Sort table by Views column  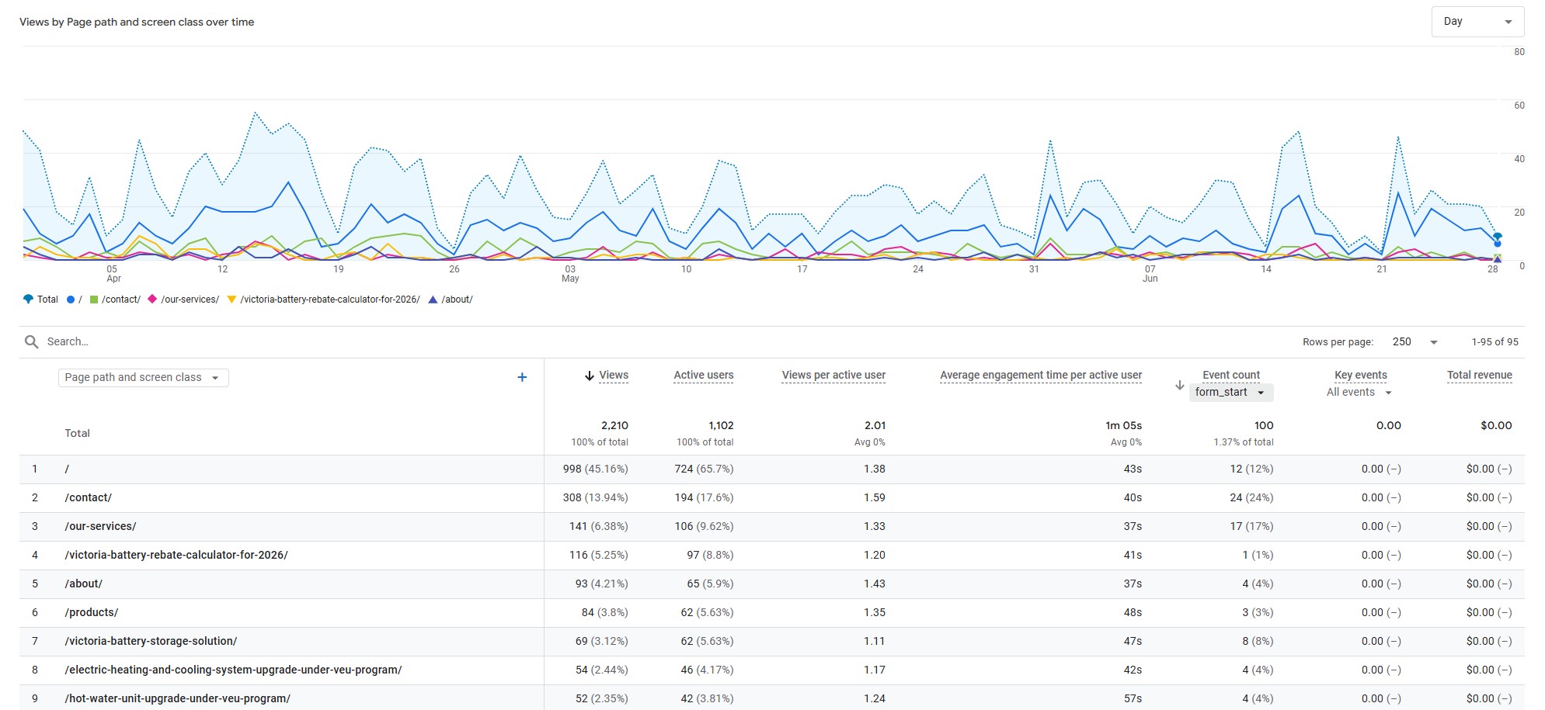(x=614, y=375)
